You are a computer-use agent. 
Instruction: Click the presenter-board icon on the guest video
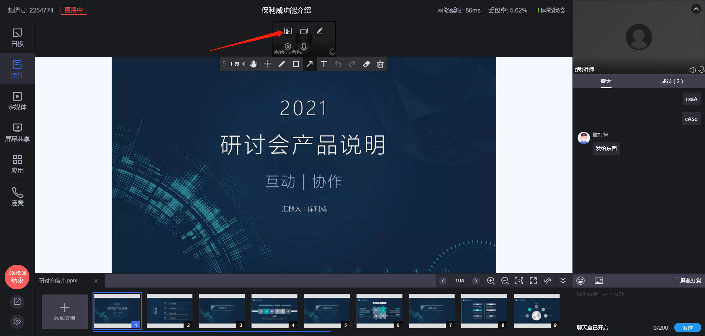tap(288, 31)
